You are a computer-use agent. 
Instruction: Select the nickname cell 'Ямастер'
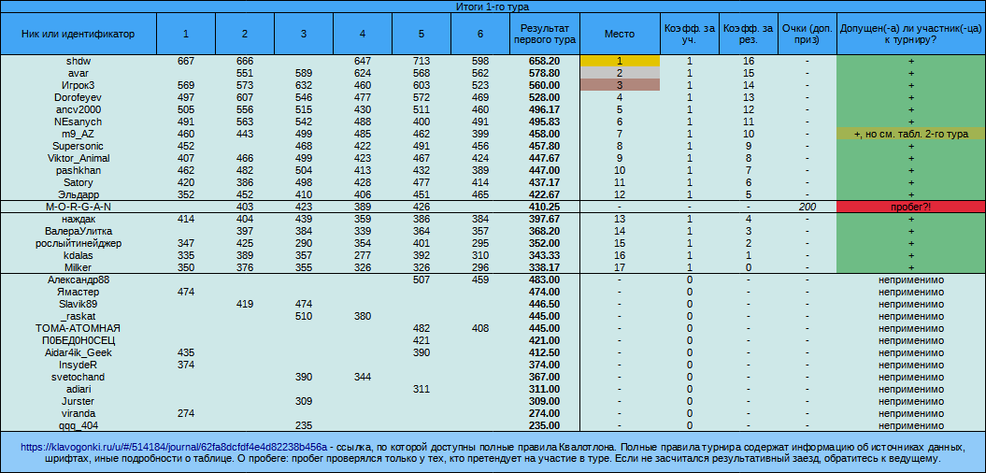click(x=78, y=292)
